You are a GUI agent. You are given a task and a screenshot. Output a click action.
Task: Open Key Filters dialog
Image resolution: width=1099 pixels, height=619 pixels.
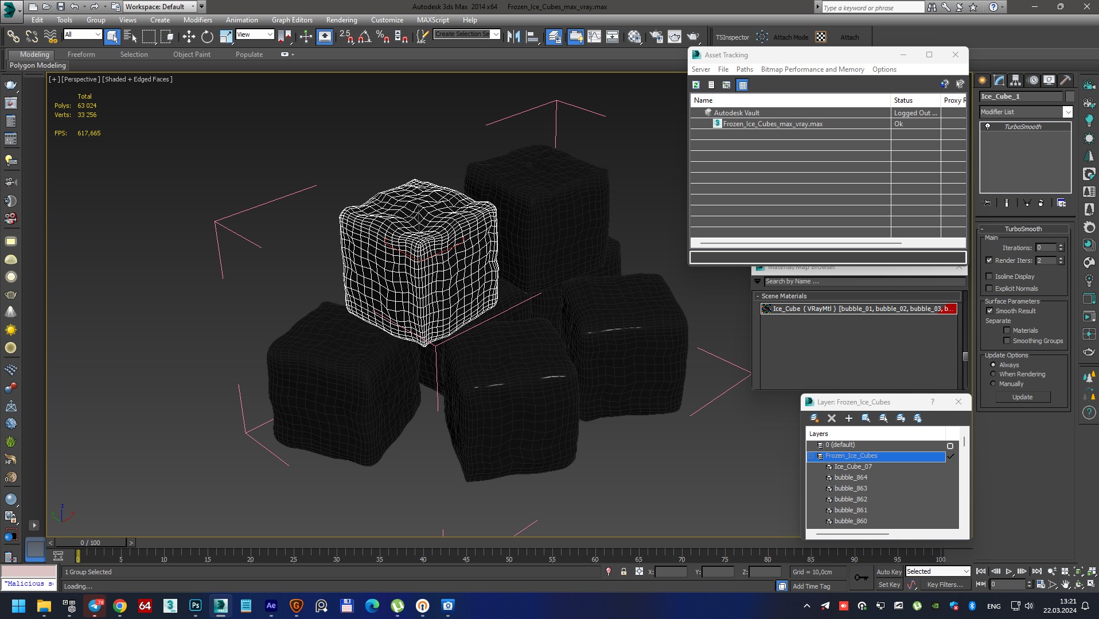[x=945, y=585]
